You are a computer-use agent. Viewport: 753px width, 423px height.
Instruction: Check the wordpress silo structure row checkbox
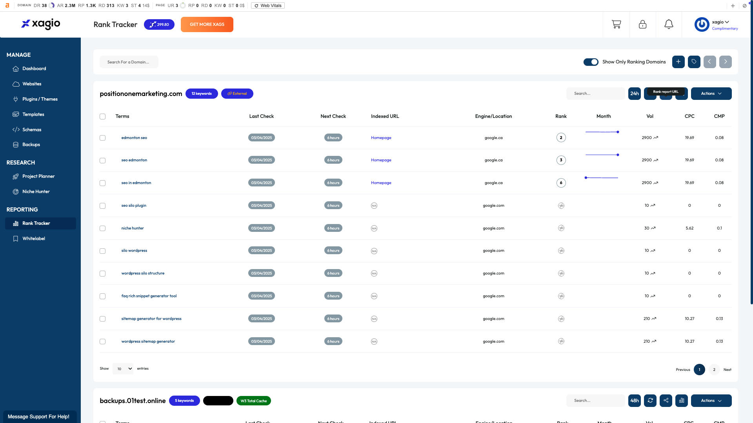[102, 273]
